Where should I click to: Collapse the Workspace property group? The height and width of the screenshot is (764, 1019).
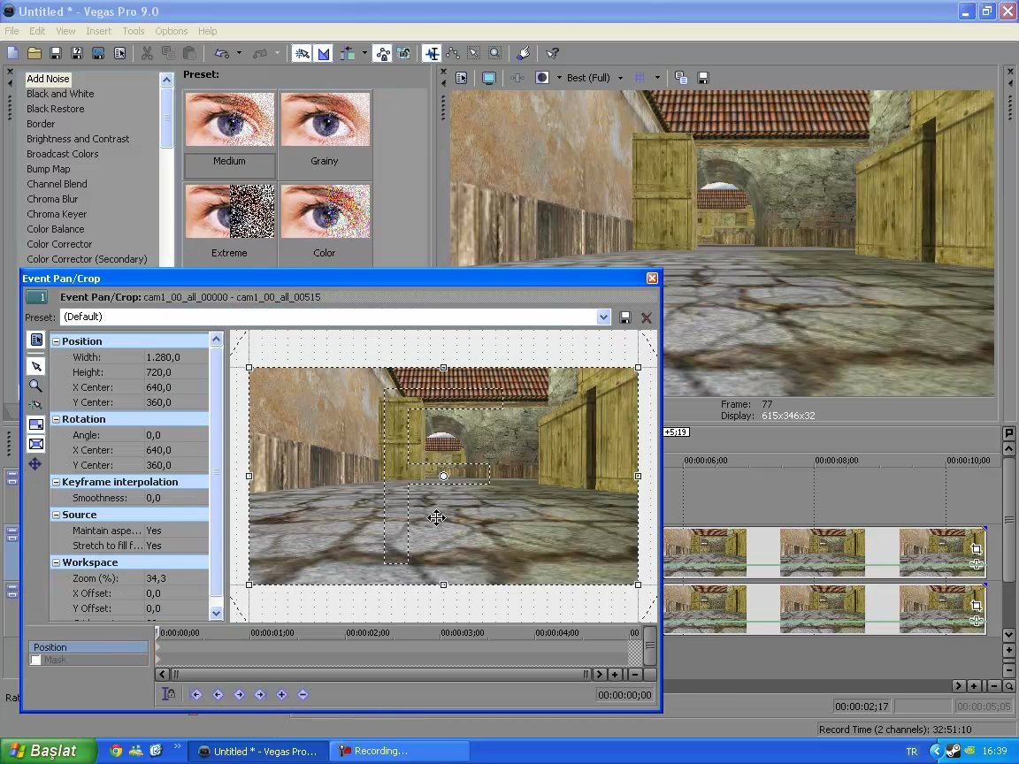[x=56, y=562]
